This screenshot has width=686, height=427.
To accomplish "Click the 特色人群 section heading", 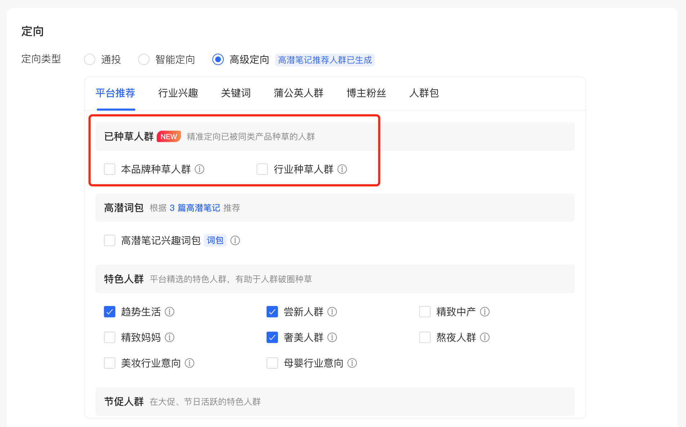I will (124, 279).
